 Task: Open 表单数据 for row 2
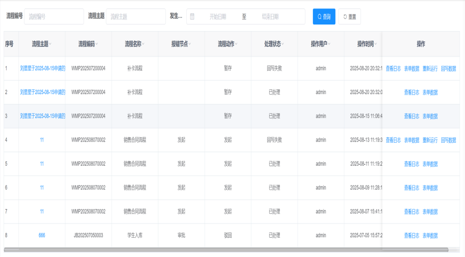pos(430,93)
